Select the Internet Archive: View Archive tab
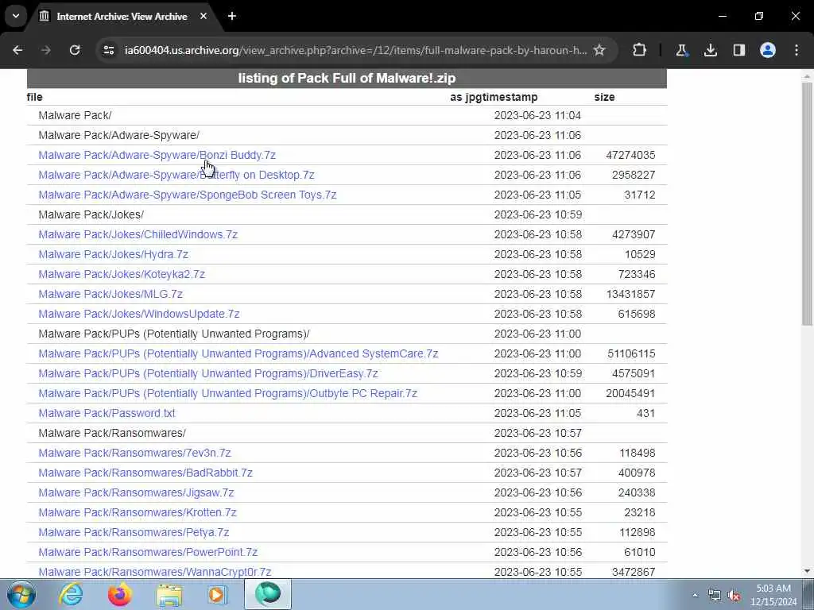814x610 pixels. [x=122, y=17]
